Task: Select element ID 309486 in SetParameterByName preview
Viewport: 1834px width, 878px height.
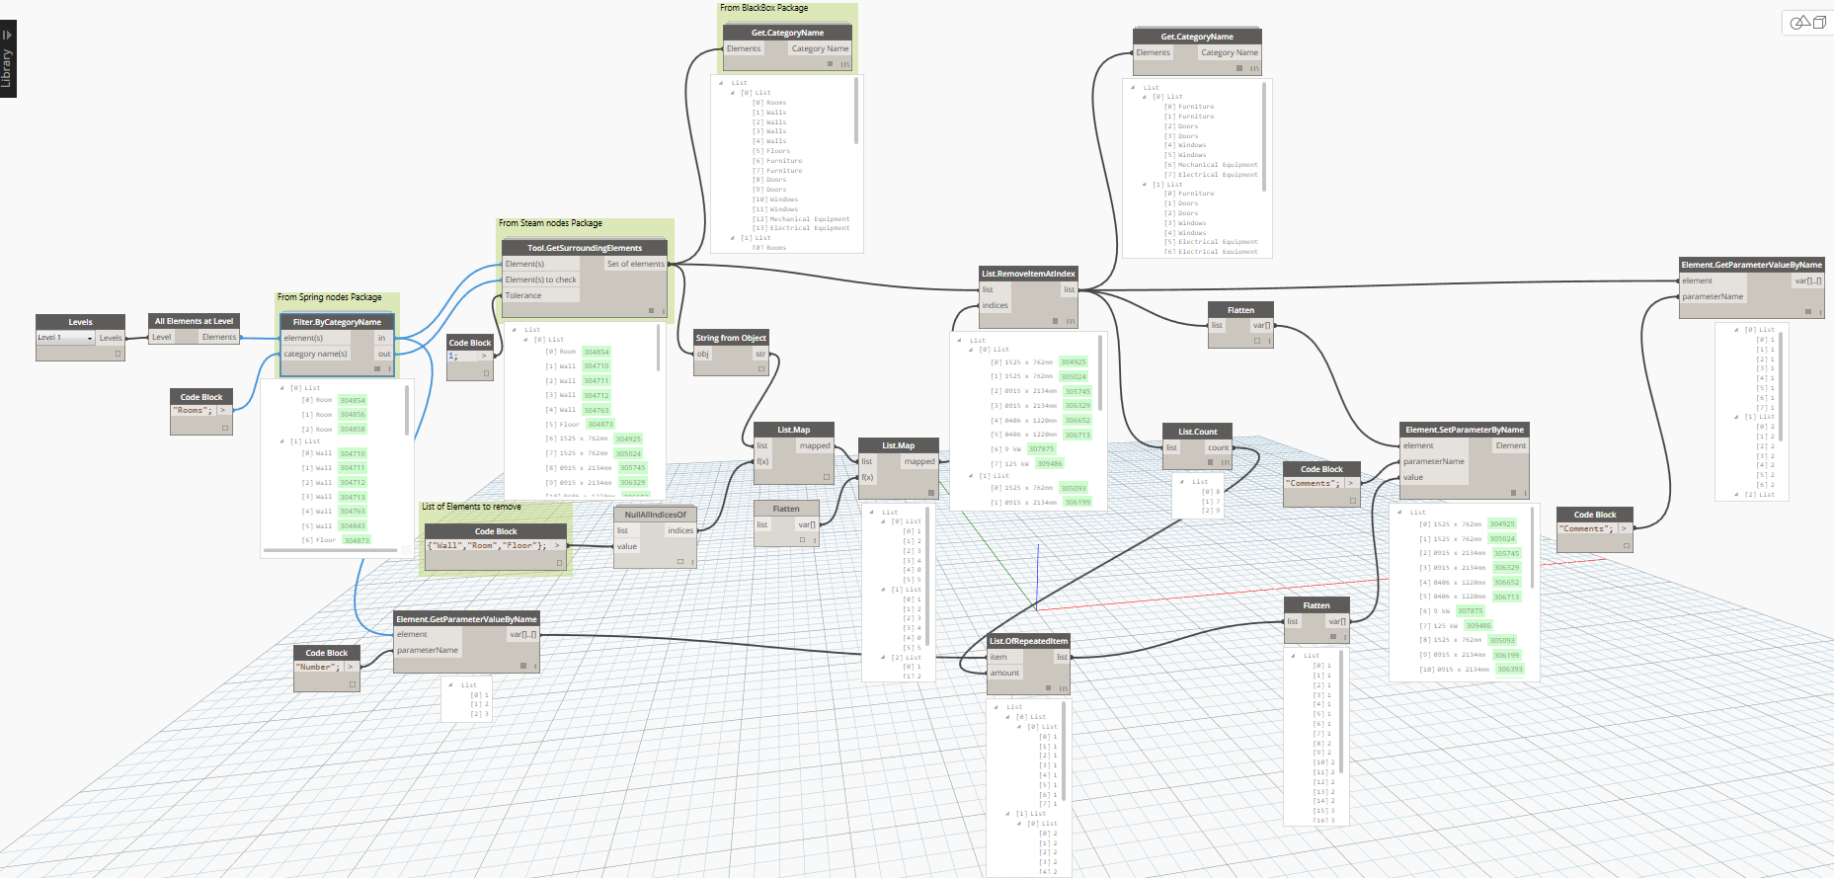Action: click(x=1478, y=626)
